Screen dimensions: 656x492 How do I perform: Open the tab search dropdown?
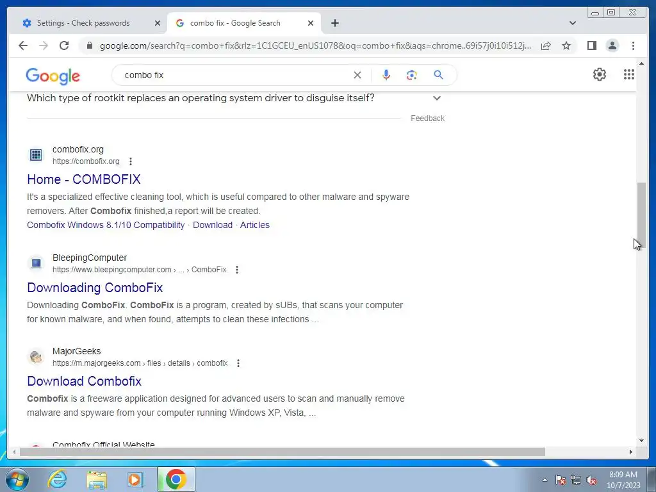[572, 23]
